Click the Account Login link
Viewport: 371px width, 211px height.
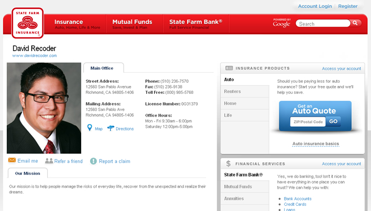point(315,6)
